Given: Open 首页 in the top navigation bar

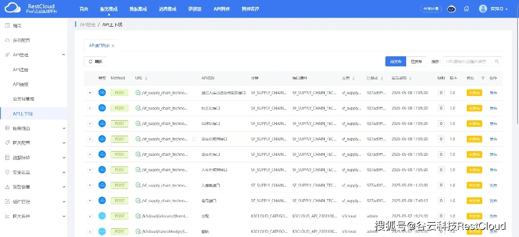Looking at the screenshot, I should click(84, 9).
